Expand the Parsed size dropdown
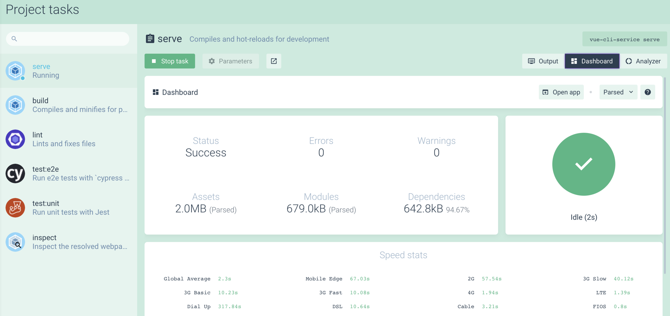The height and width of the screenshot is (316, 670). [618, 92]
